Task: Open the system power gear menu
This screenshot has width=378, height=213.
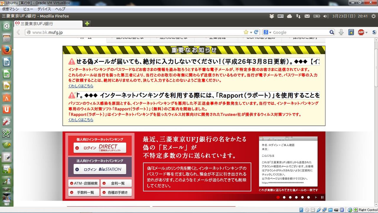Action: [x=374, y=16]
